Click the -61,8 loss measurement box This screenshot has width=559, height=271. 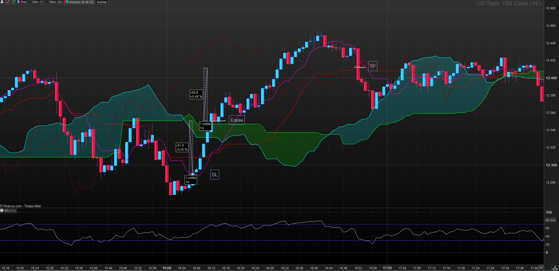point(182,147)
